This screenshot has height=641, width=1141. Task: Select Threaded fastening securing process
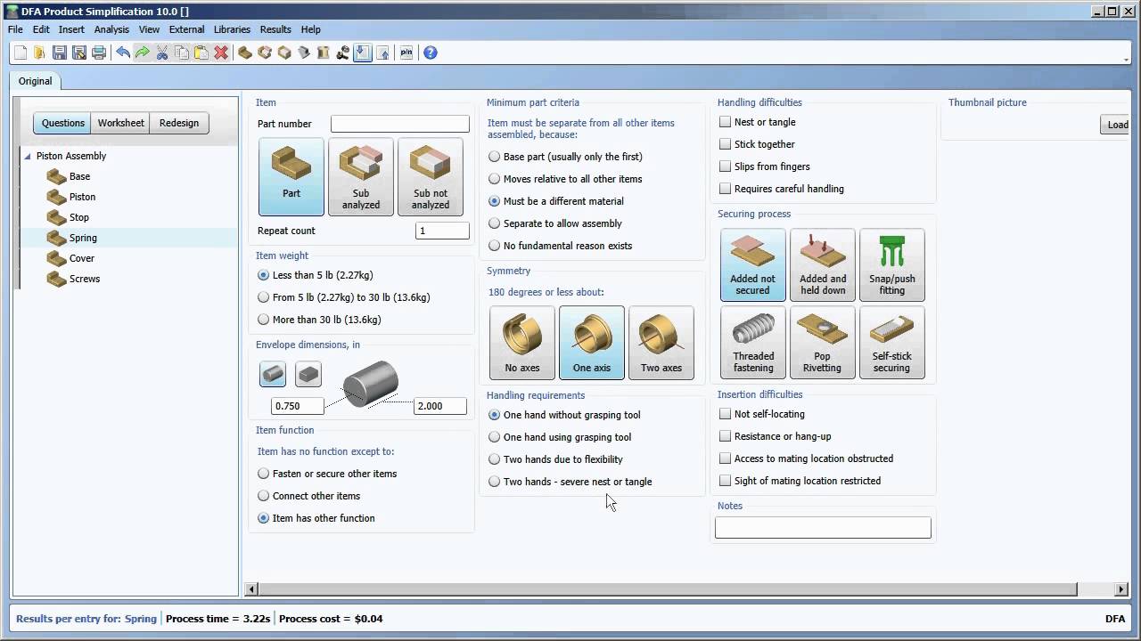(x=753, y=343)
